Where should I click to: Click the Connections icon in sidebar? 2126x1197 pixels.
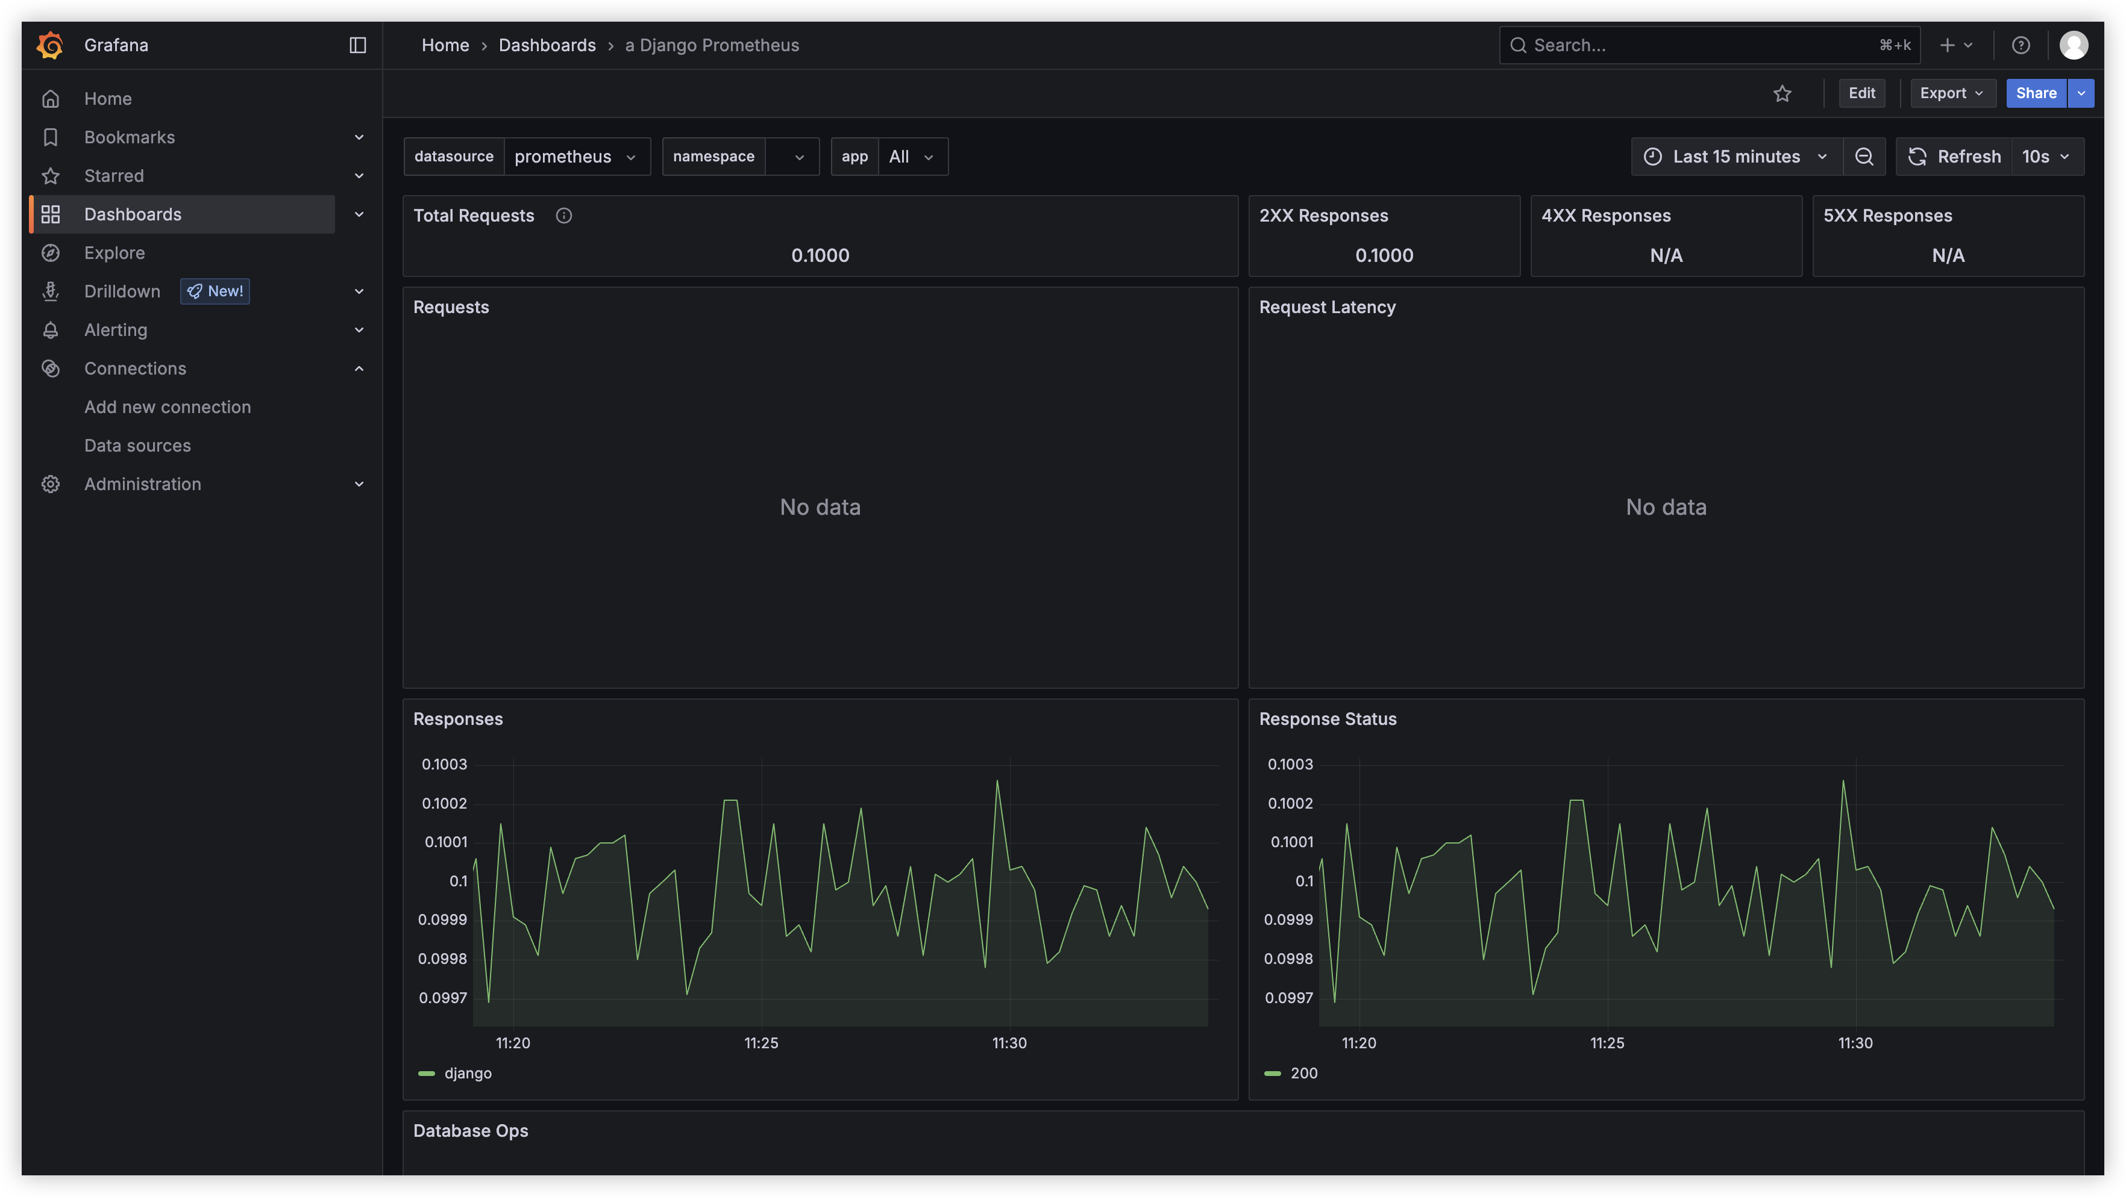51,368
